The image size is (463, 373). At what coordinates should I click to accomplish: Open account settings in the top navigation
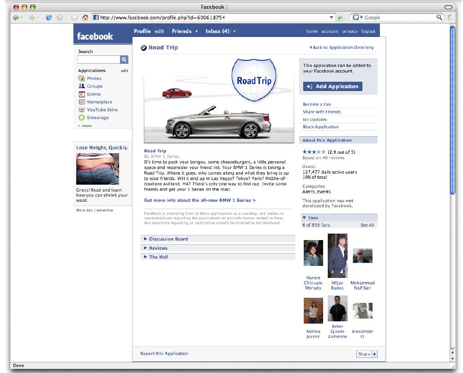330,31
